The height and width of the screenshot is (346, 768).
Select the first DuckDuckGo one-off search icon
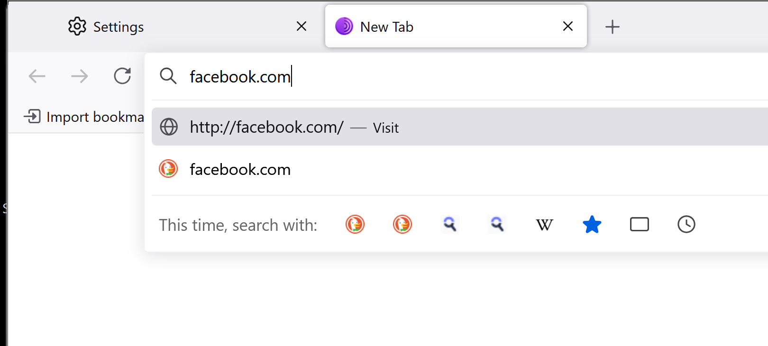coord(355,225)
